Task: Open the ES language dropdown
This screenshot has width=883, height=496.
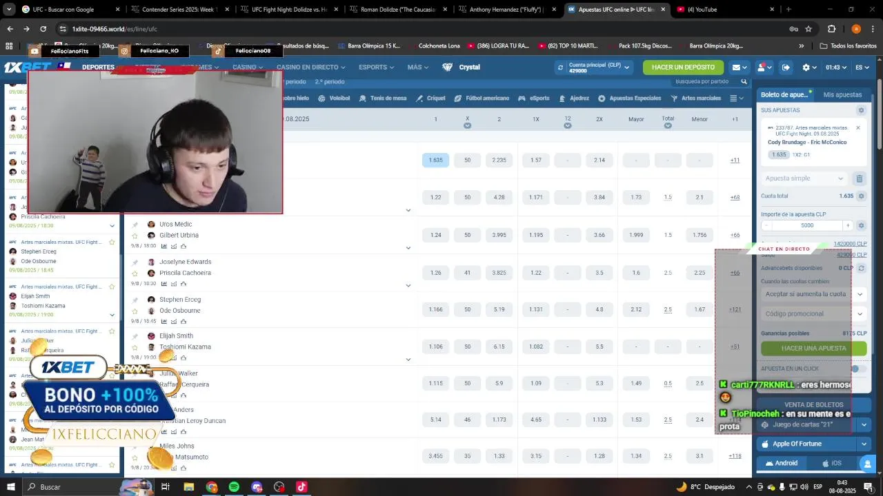Action: pyautogui.click(x=862, y=68)
